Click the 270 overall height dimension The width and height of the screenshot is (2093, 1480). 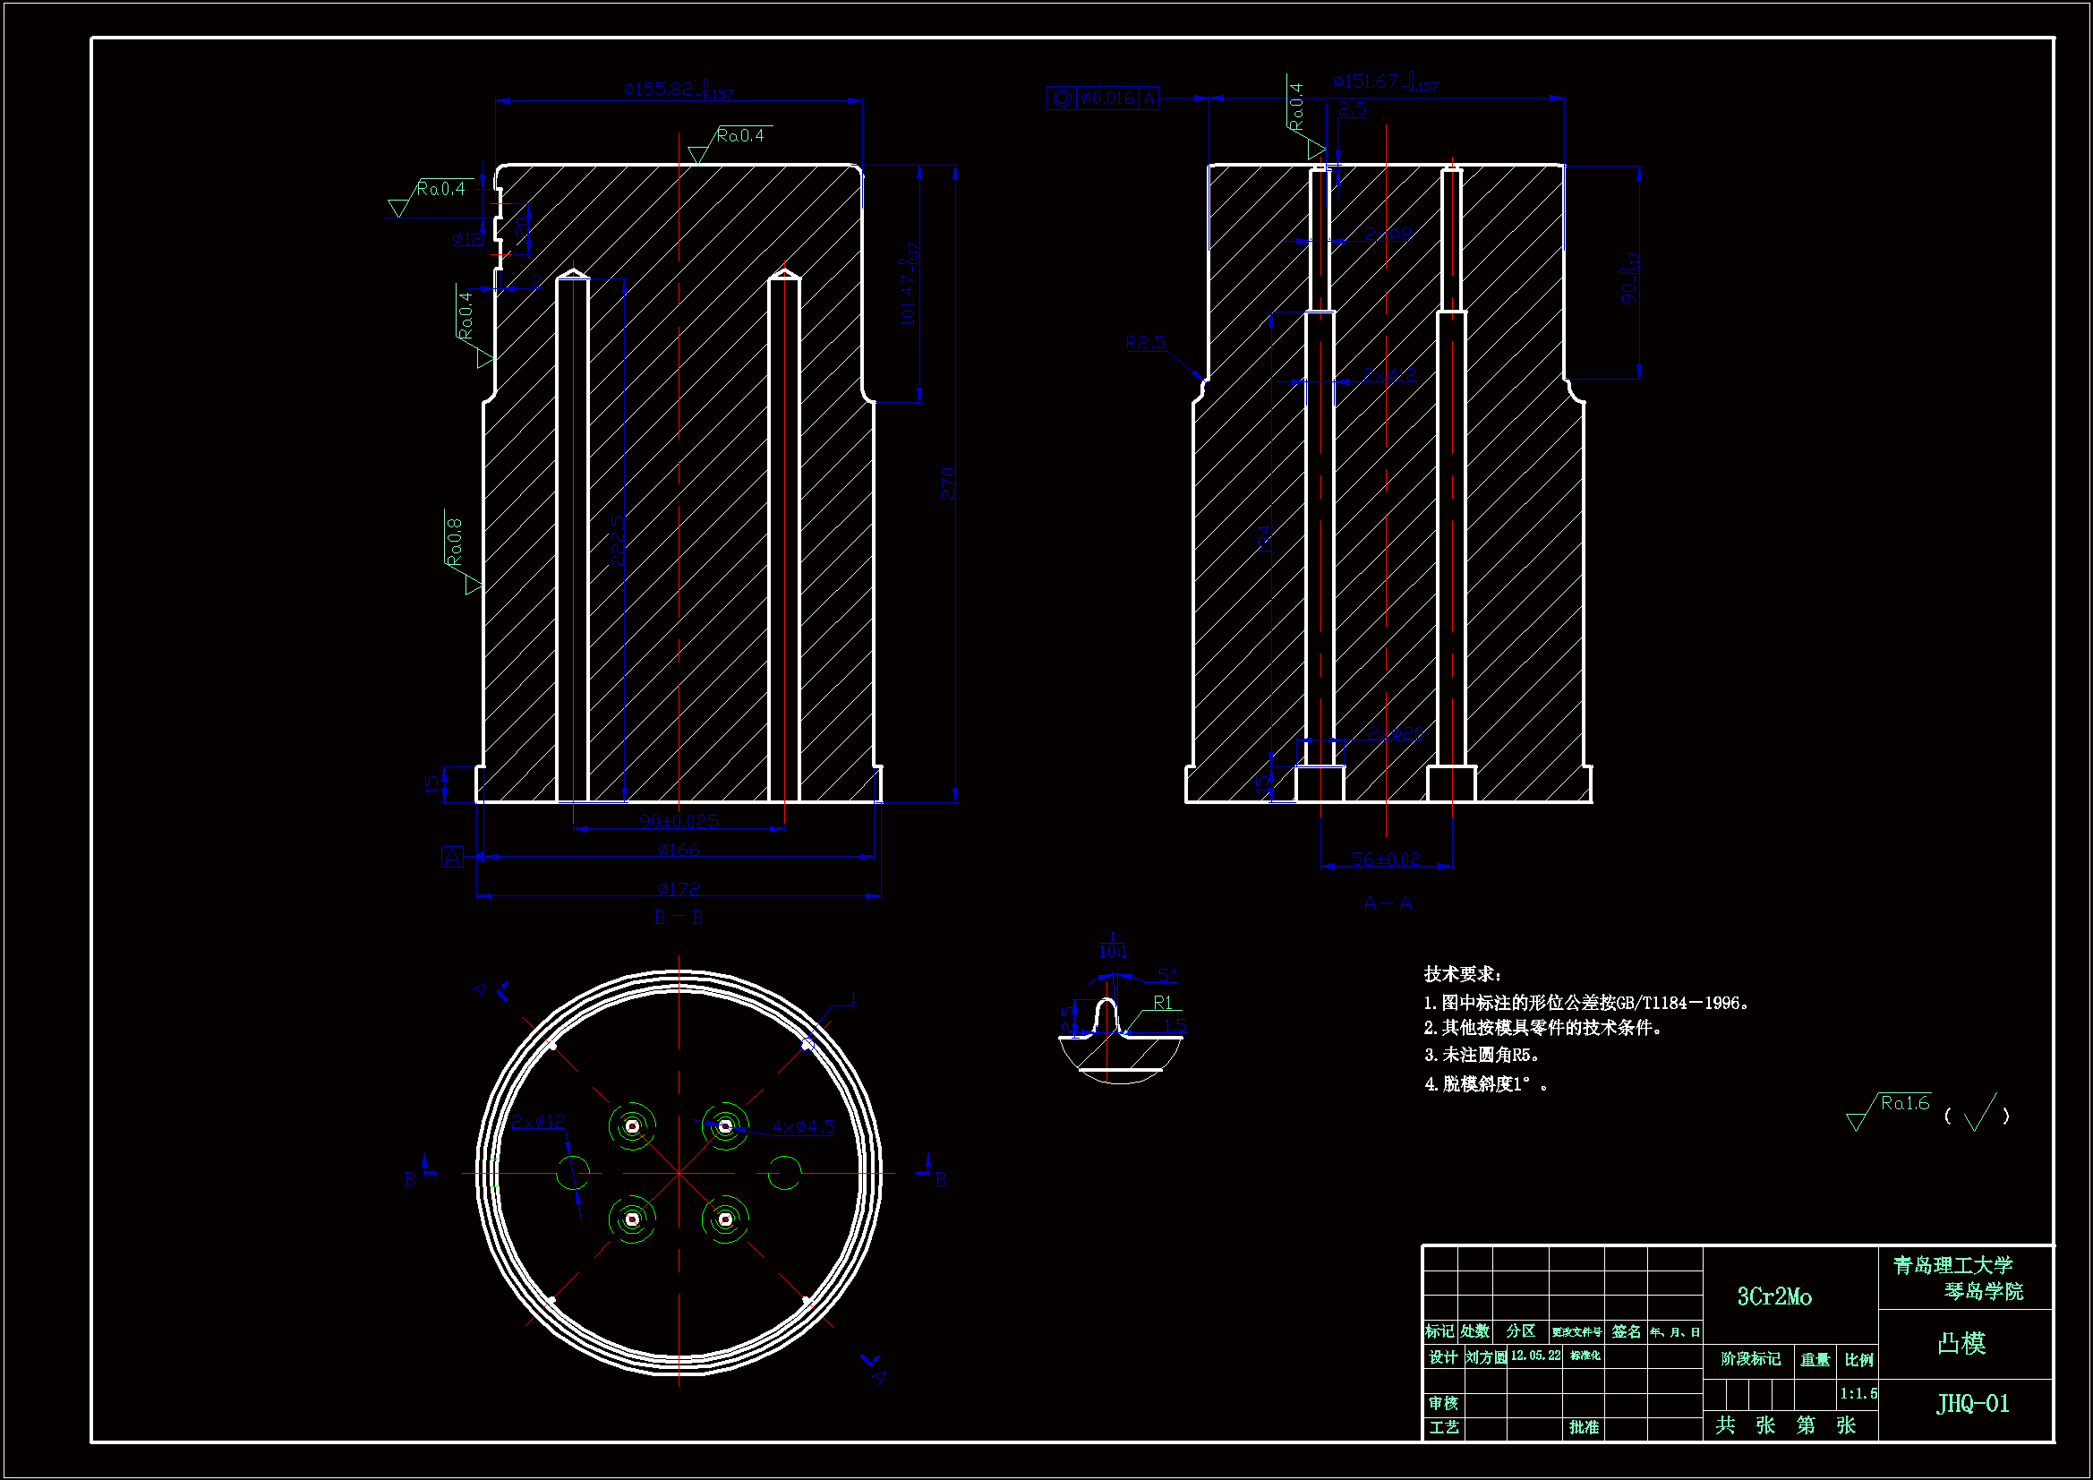click(x=948, y=483)
